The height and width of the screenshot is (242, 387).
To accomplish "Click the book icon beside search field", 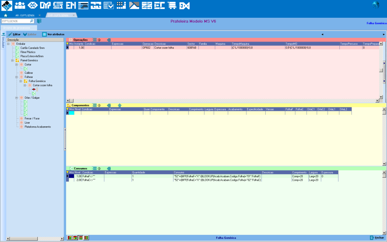I will (39, 21).
